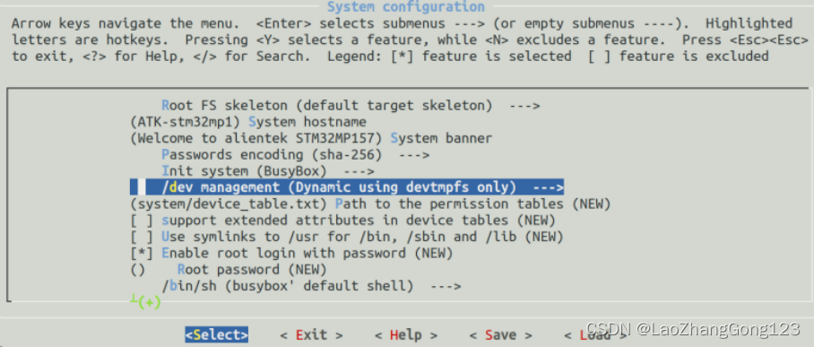Toggle Use symlinks to /usr checkbox
Image resolution: width=814 pixels, height=347 pixels.
tap(347, 237)
